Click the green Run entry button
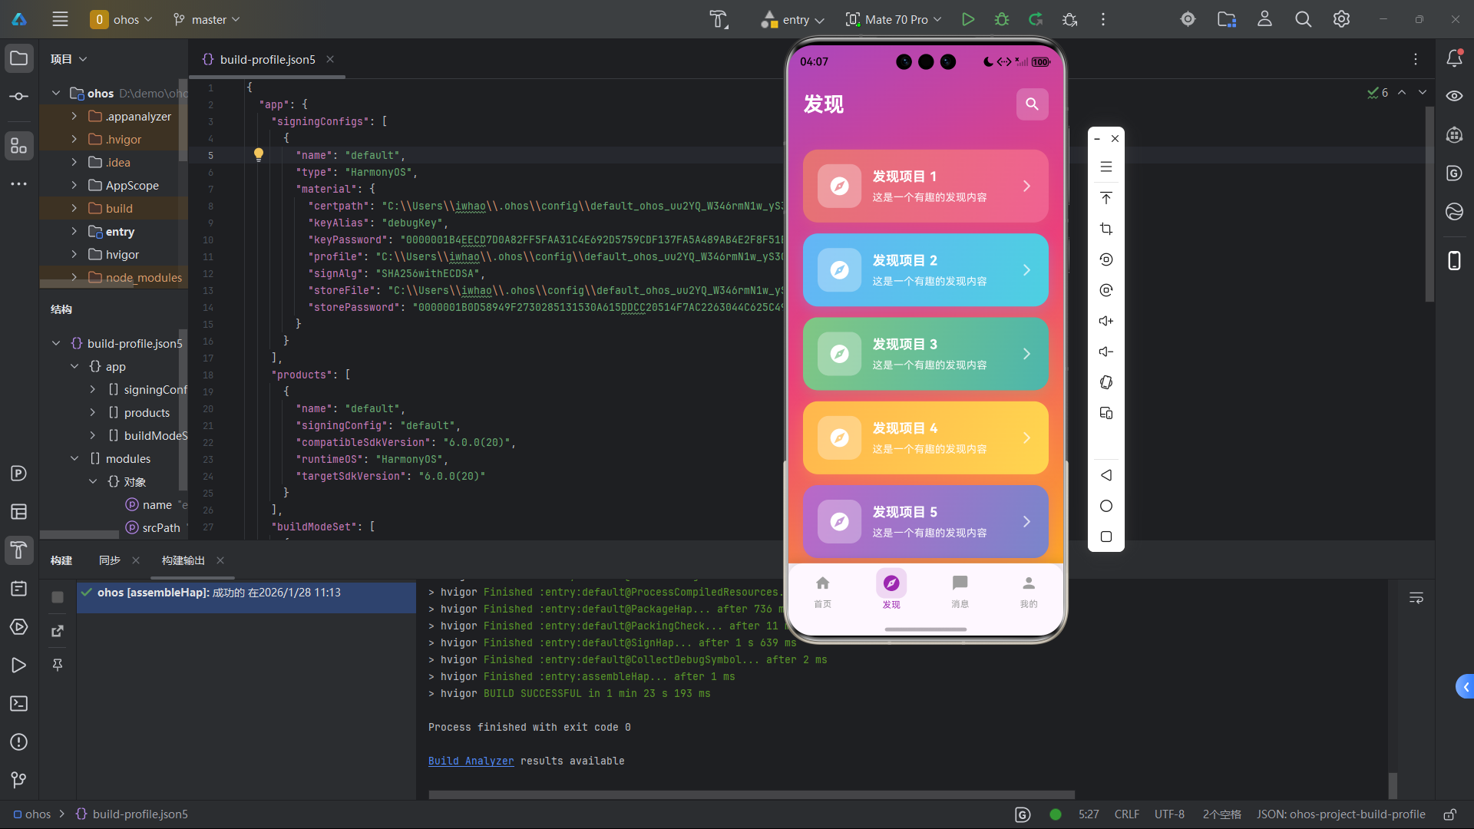This screenshot has height=829, width=1474. [x=967, y=19]
